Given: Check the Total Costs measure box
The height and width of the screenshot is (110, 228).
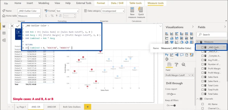Looking at the screenshot, I should [203, 85].
